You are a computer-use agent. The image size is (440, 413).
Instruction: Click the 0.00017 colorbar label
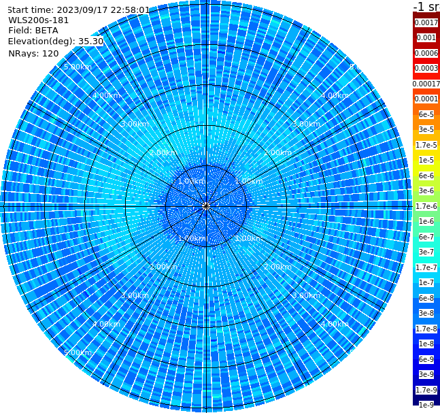click(426, 84)
